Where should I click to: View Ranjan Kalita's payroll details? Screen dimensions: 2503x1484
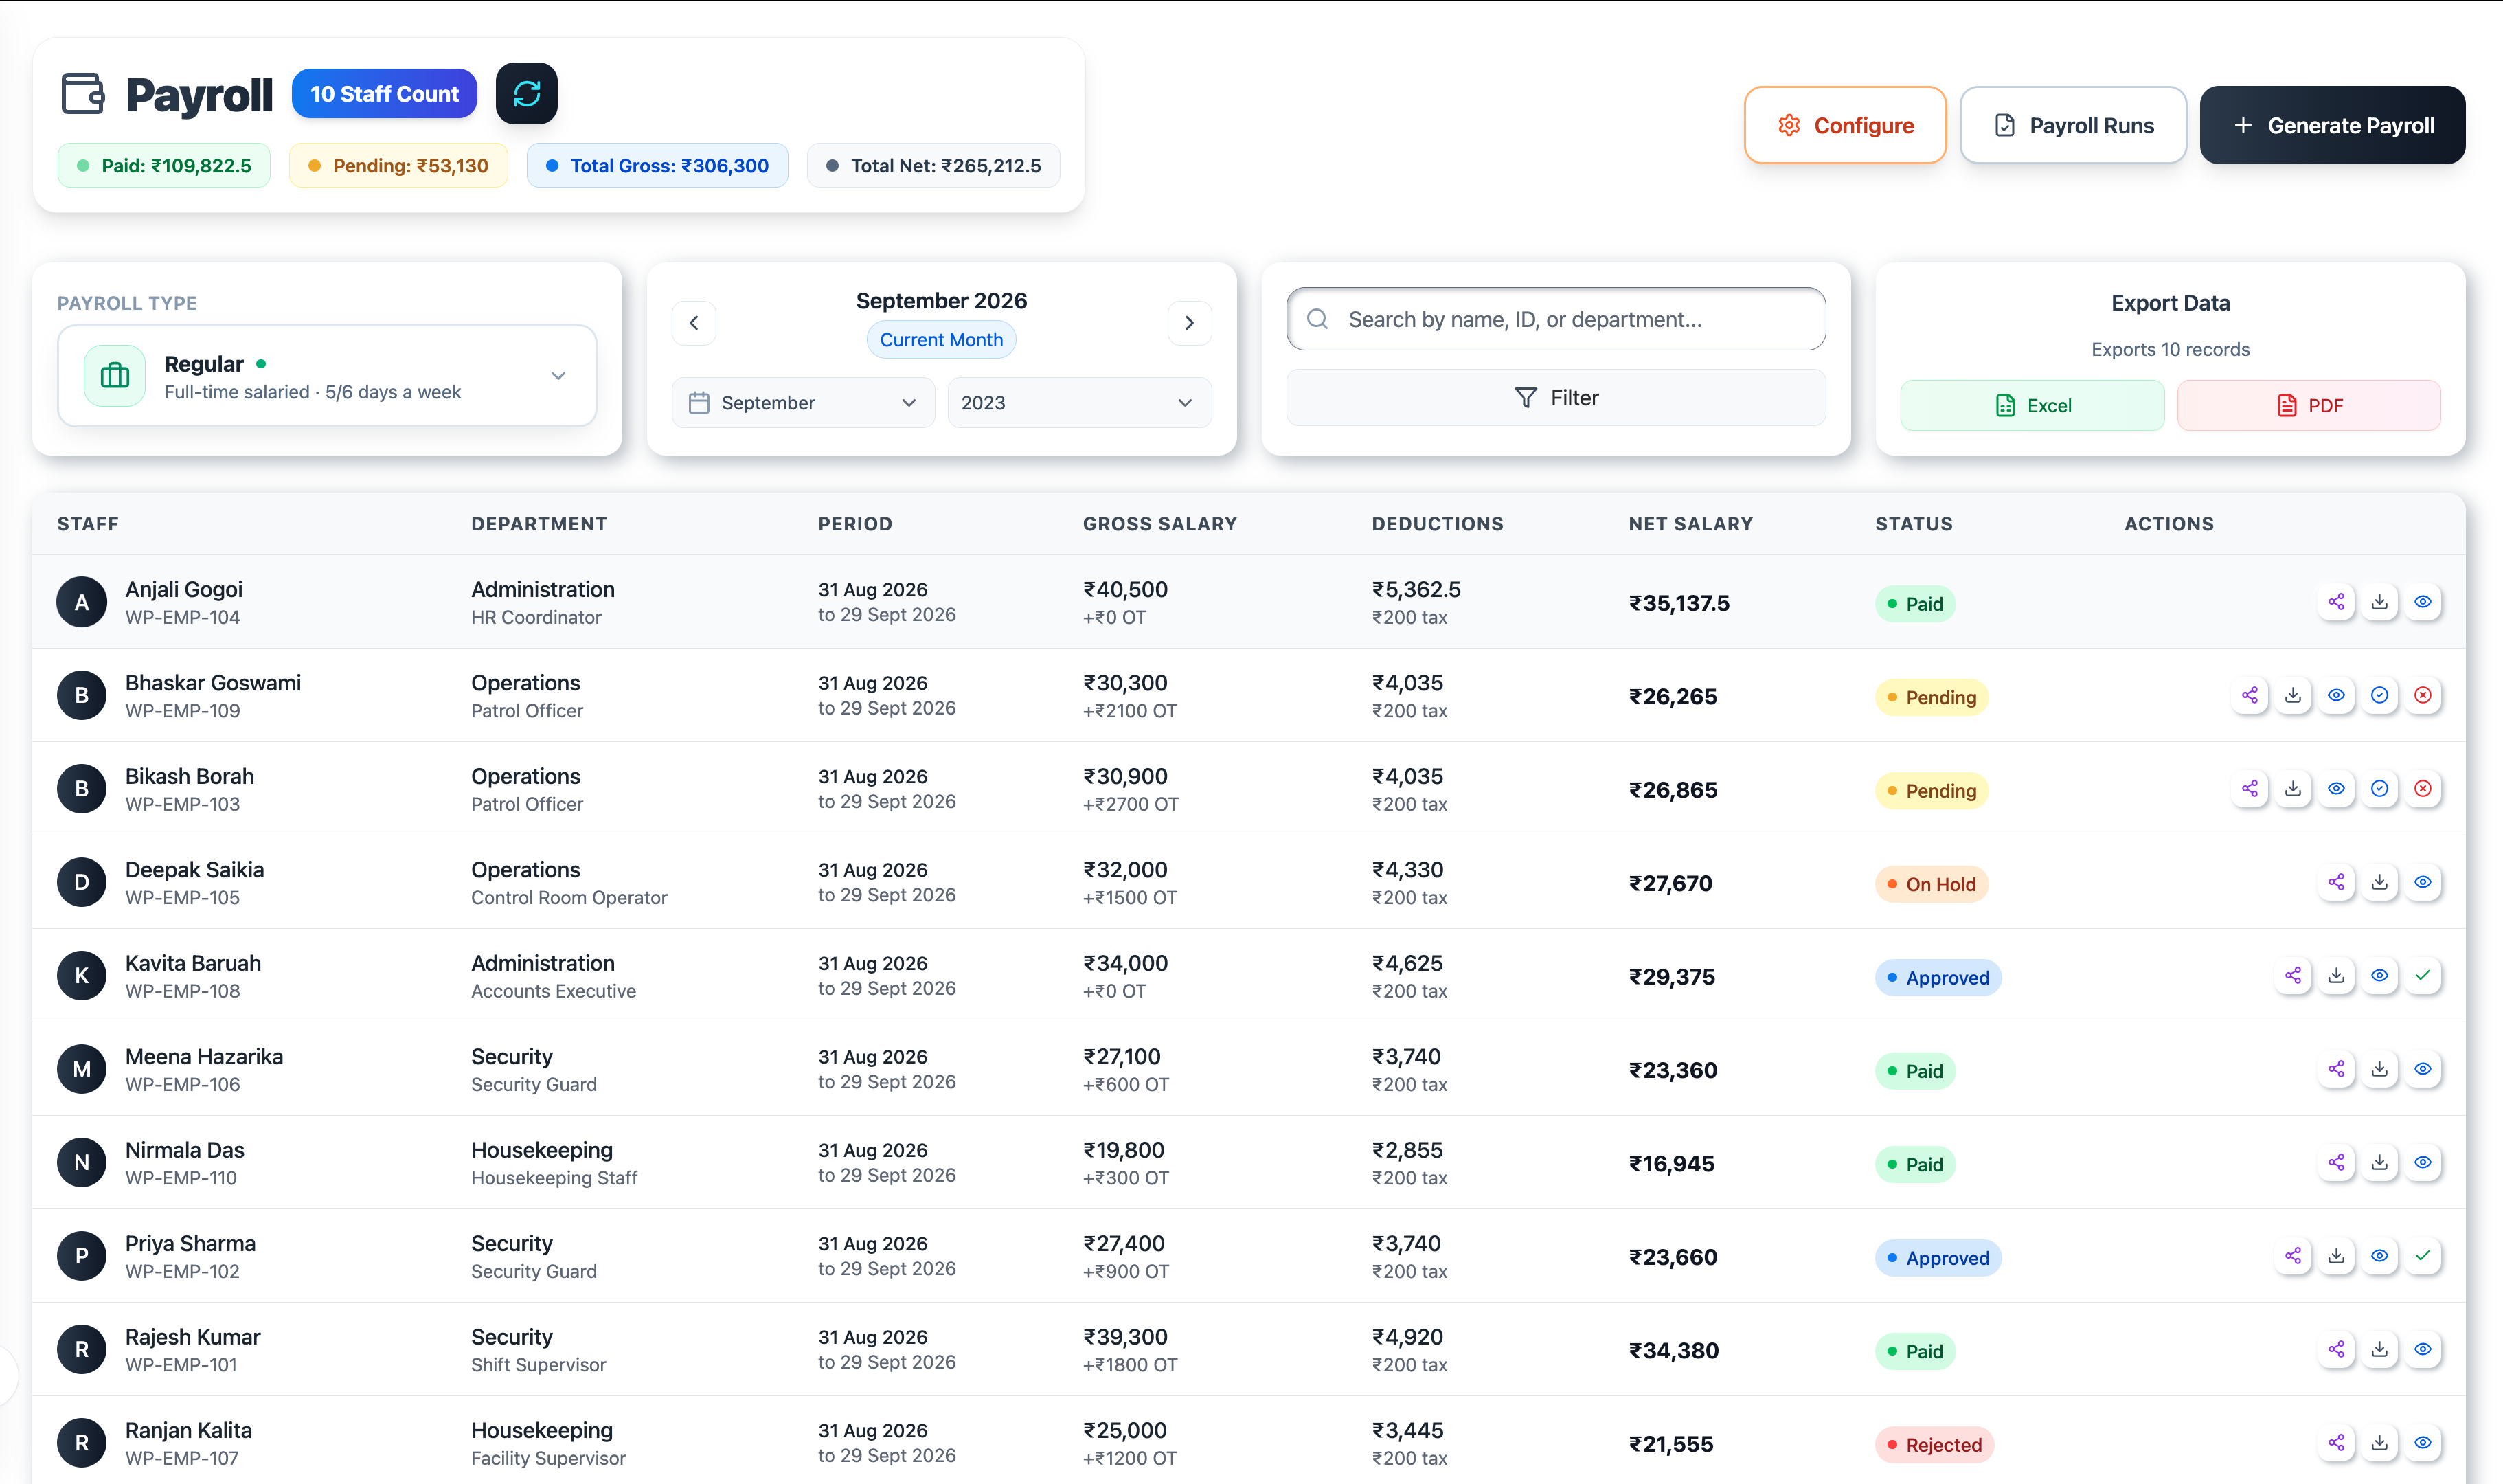tap(2423, 1443)
